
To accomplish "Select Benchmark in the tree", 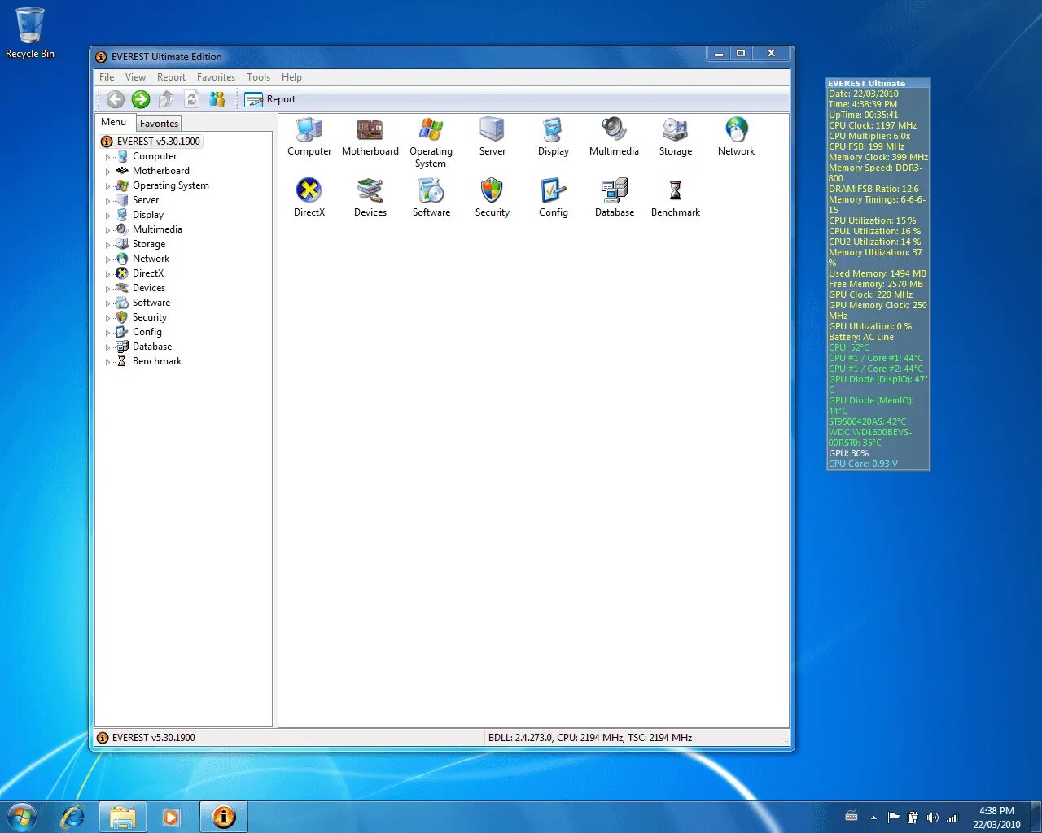I will coord(157,361).
